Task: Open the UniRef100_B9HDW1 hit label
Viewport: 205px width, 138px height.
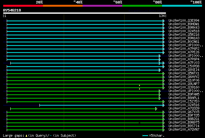Action: (x=184, y=24)
